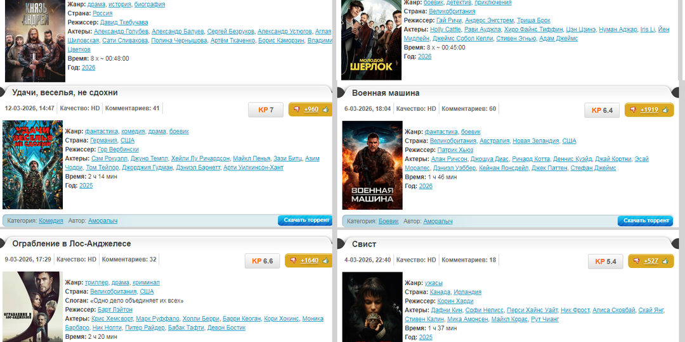685x342 pixels.
Task: Click thumbs-up icon for Военная машина
Action: tap(665, 110)
